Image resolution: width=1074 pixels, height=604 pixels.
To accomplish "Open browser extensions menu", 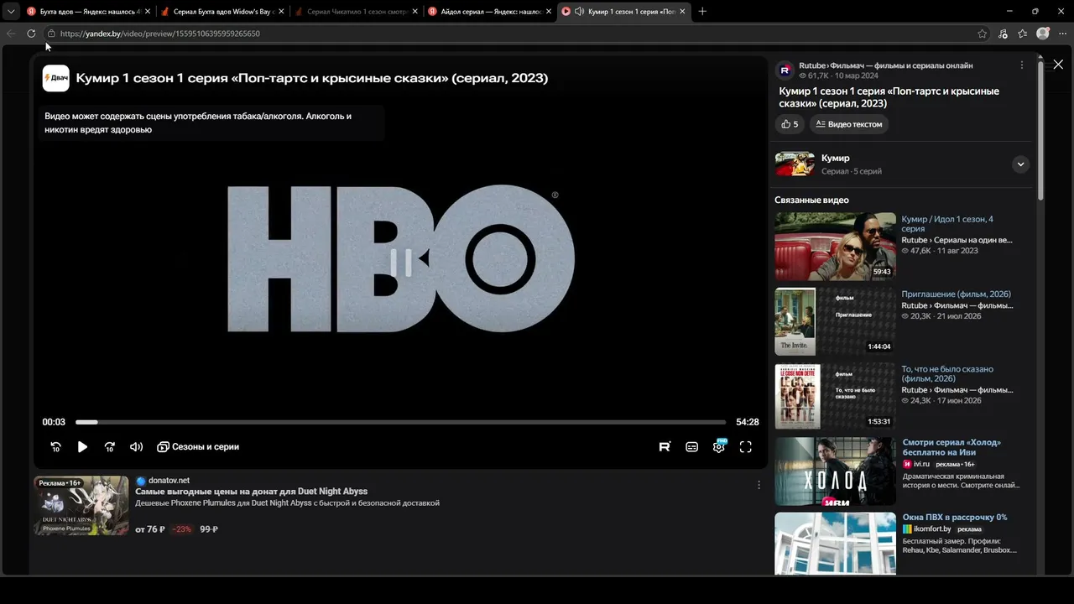I will pos(1003,34).
